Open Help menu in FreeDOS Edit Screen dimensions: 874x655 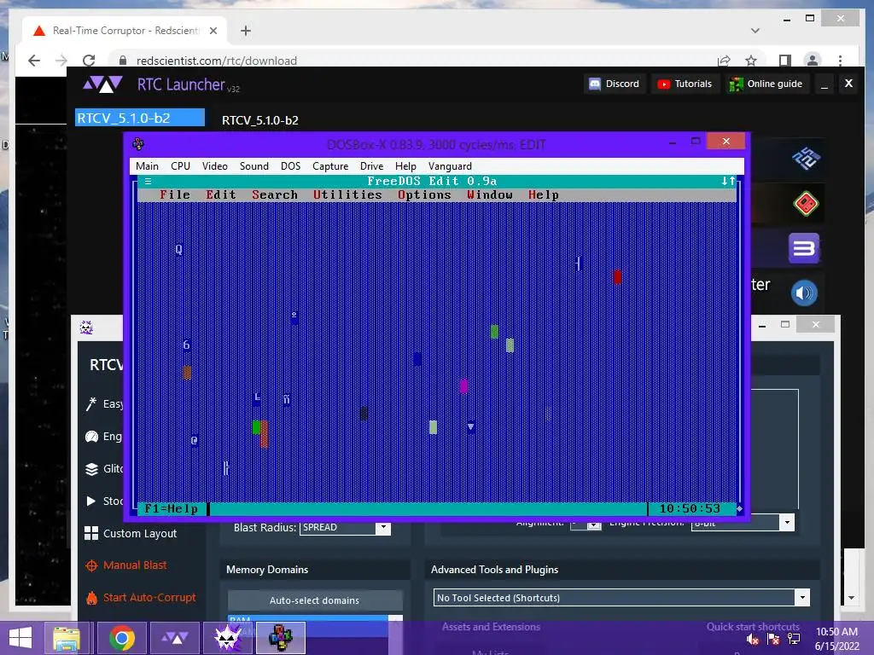pyautogui.click(x=544, y=195)
